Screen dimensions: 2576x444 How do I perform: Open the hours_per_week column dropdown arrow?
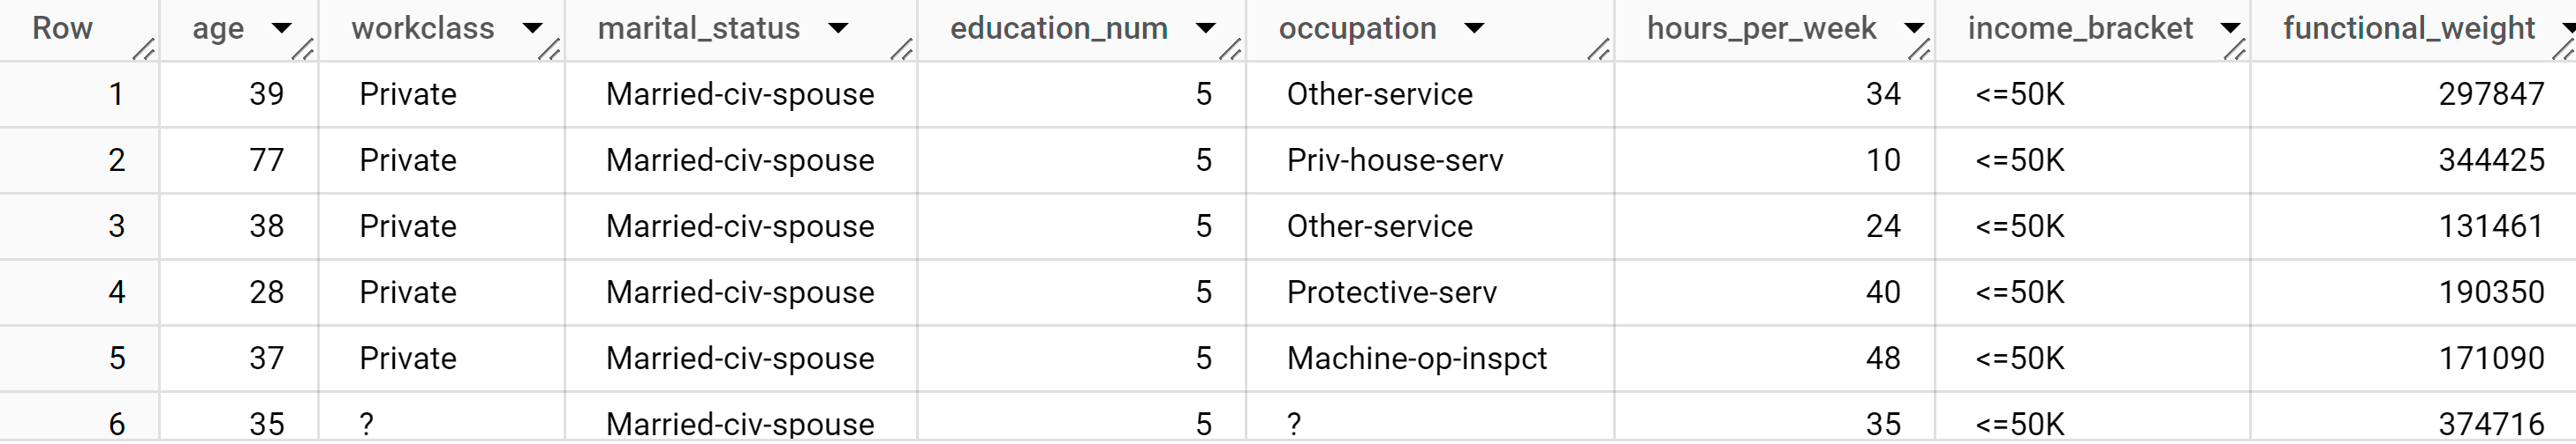[1914, 28]
